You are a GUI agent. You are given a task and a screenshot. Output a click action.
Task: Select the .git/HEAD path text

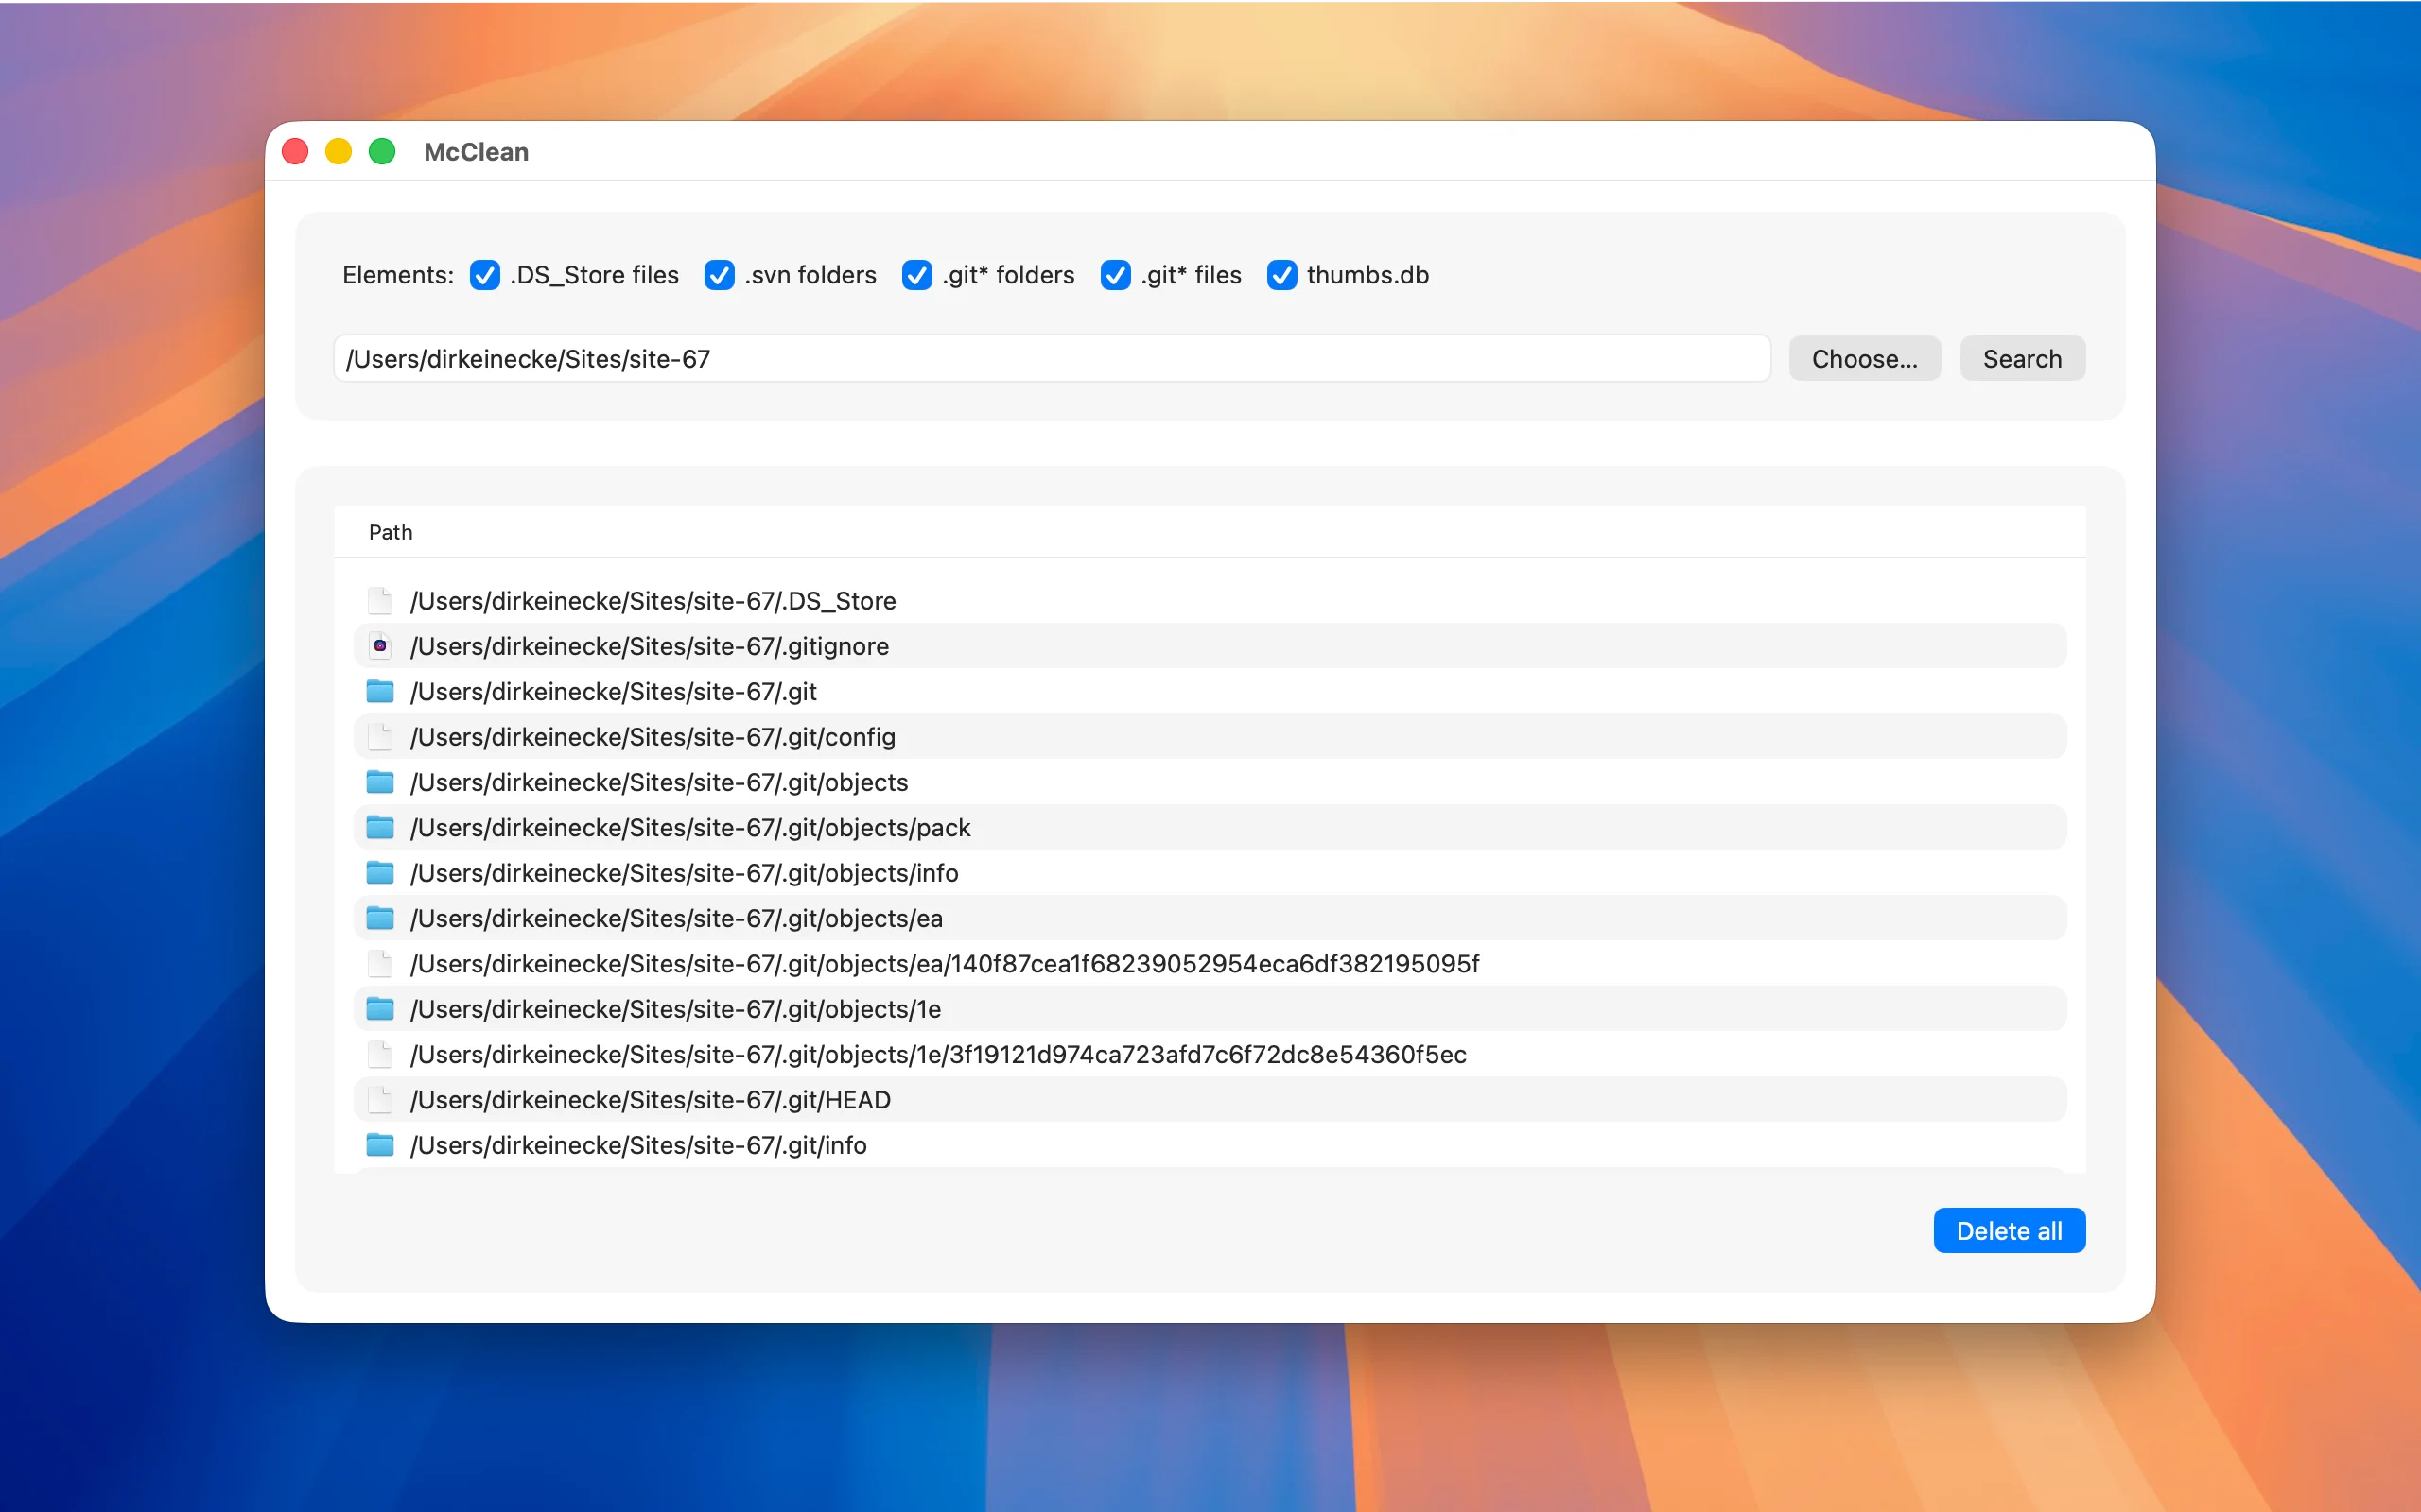coord(652,1100)
